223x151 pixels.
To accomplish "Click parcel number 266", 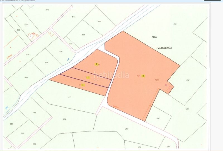I will [x=175, y=24].
